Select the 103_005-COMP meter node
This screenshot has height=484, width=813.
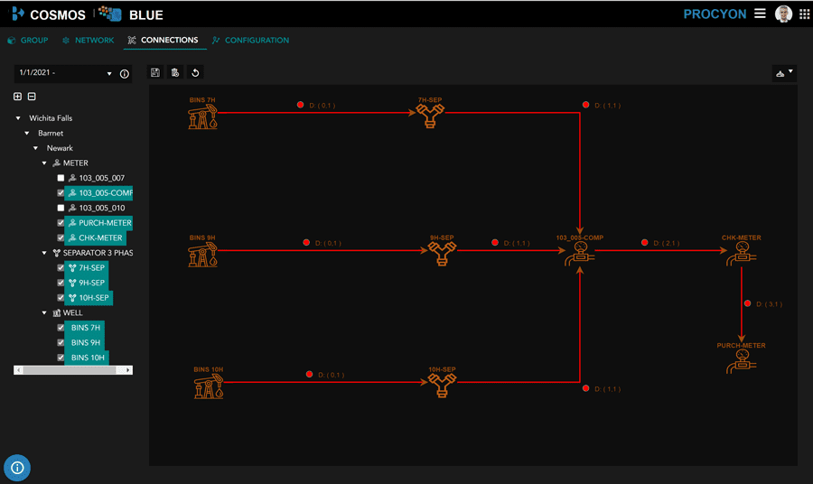click(580, 254)
